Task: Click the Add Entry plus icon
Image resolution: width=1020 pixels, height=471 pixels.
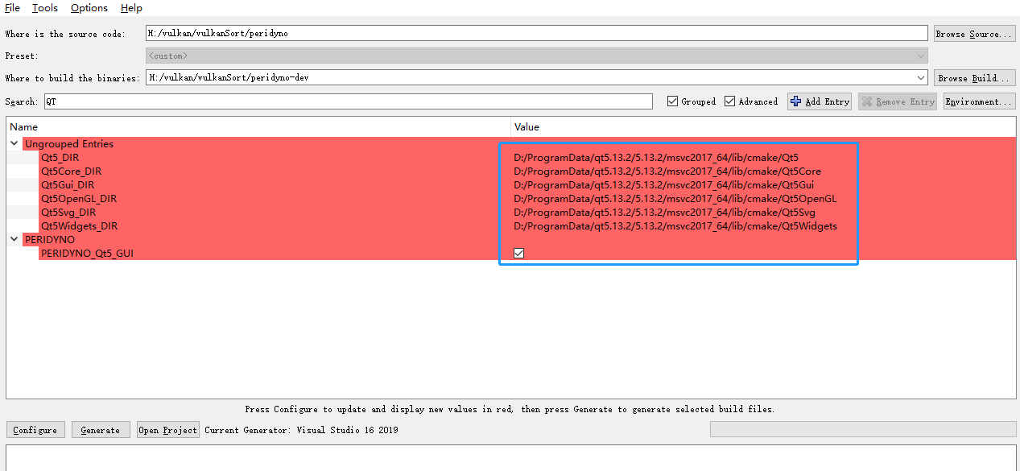Action: coord(796,101)
